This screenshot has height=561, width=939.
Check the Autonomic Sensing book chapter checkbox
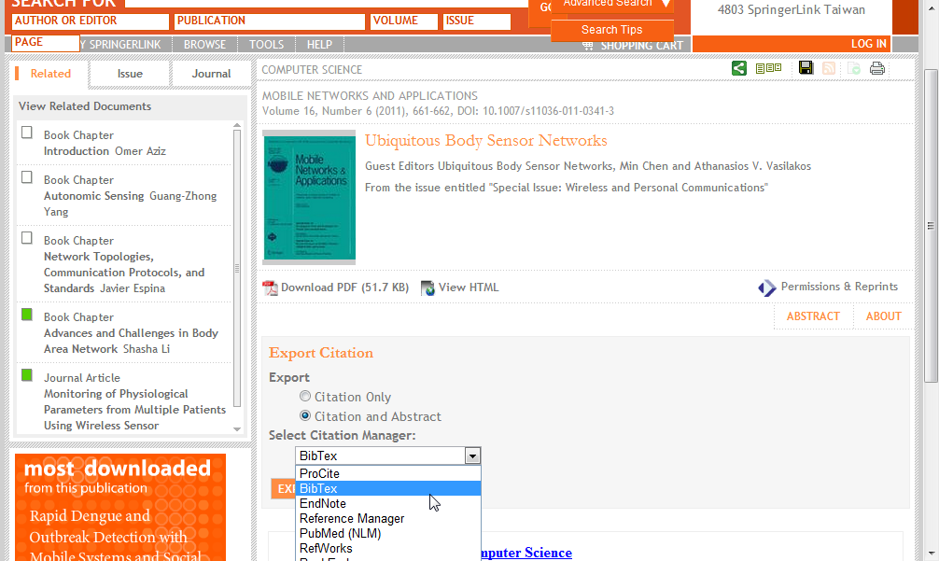tap(27, 177)
